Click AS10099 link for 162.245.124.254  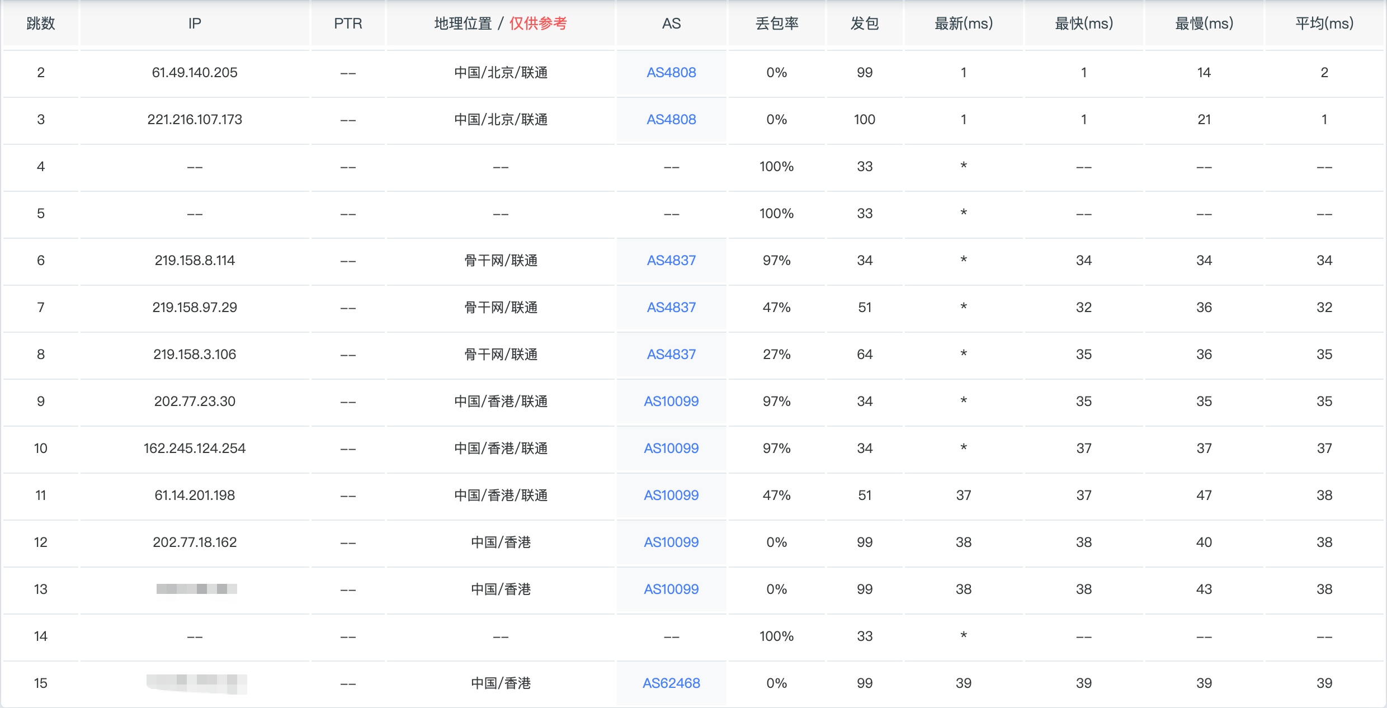click(671, 449)
